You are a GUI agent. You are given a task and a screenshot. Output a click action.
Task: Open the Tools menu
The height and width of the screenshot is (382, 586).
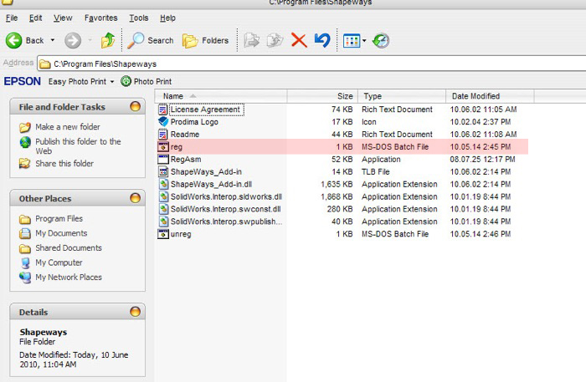[x=139, y=18]
